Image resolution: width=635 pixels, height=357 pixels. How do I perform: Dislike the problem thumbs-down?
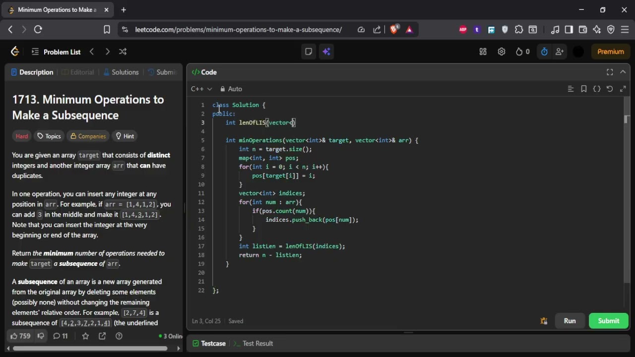41,336
